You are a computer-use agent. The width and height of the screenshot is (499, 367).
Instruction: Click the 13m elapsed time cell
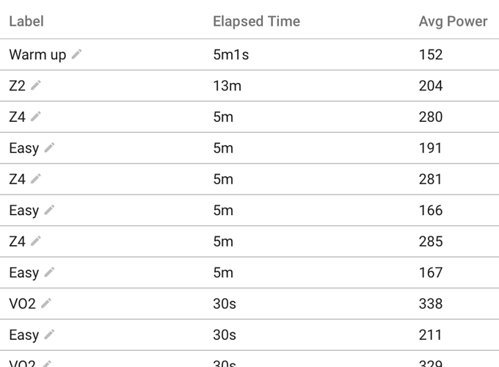point(227,86)
